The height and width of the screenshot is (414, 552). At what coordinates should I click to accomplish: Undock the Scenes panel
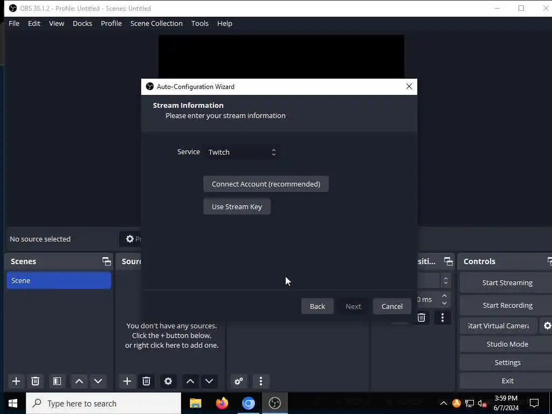click(106, 261)
